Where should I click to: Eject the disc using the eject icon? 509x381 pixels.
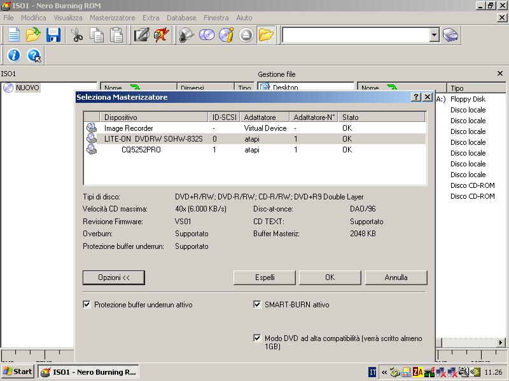246,35
